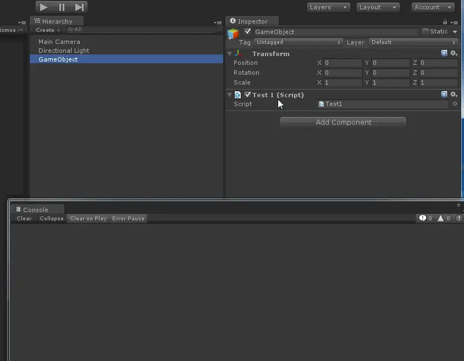Advance one frame with the Step button
This screenshot has width=464, height=361.
tap(79, 7)
